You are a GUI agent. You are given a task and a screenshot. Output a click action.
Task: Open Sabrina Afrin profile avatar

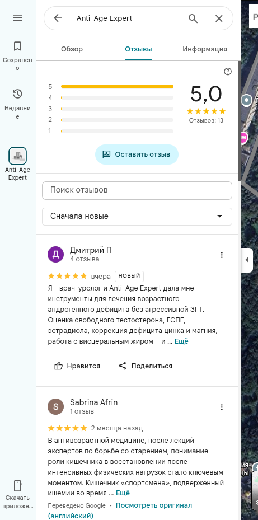click(x=56, y=406)
